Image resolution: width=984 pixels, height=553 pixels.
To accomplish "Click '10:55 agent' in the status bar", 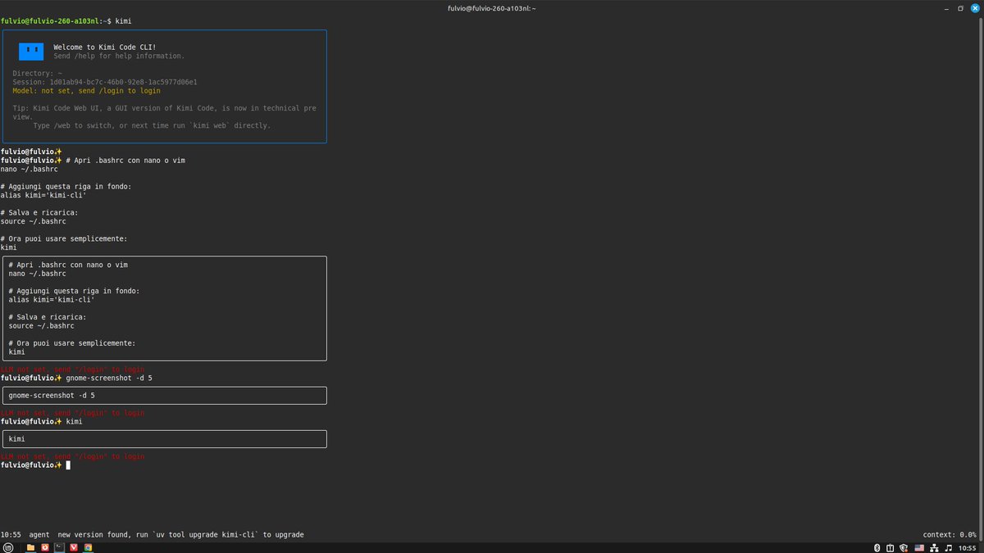I will pos(25,535).
